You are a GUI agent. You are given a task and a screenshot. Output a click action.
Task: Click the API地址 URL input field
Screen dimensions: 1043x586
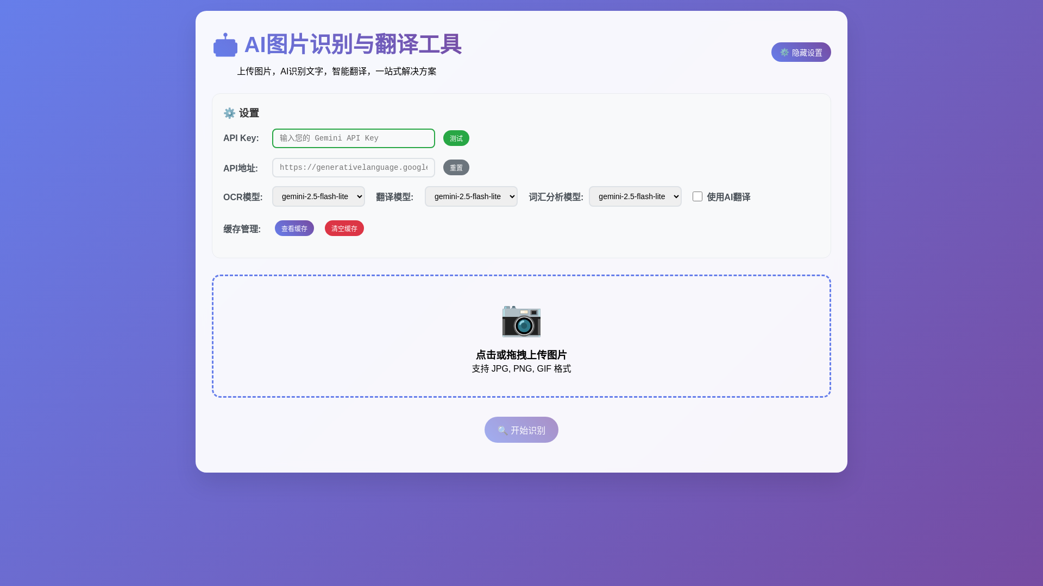click(x=354, y=168)
